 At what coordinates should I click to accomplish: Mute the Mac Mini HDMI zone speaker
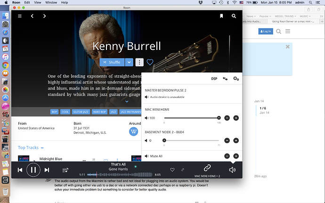click(x=147, y=118)
